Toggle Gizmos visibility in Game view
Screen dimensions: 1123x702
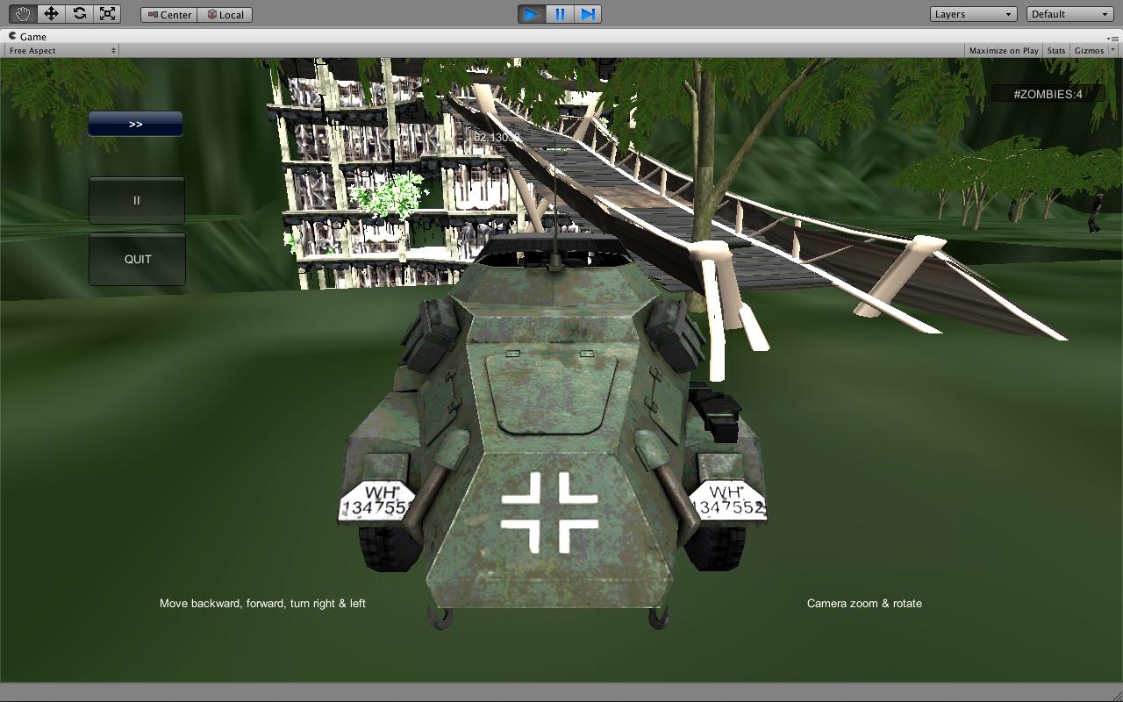pos(1090,50)
